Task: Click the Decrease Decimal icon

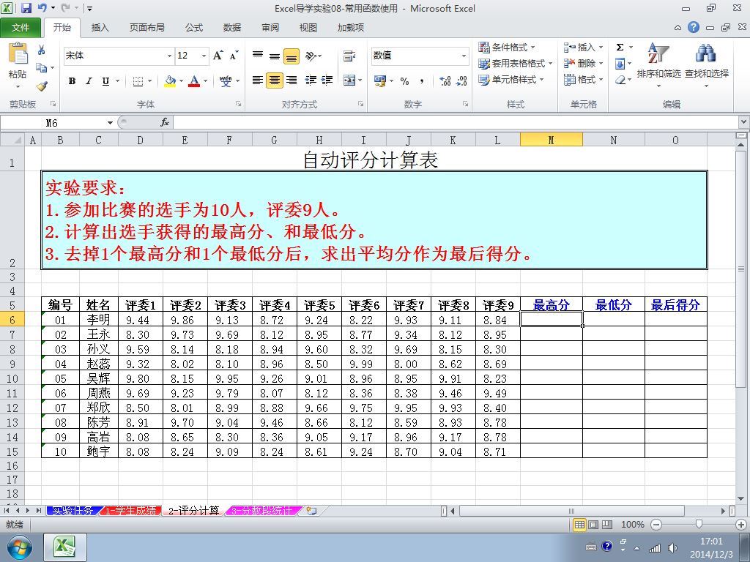Action: (x=461, y=80)
